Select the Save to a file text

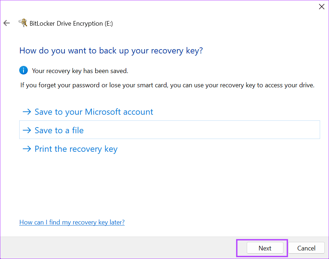point(59,130)
